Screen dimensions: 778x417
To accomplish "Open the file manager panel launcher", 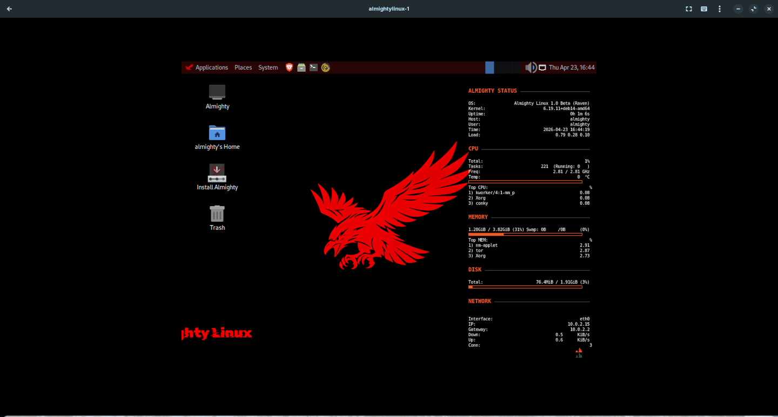I will coord(301,67).
